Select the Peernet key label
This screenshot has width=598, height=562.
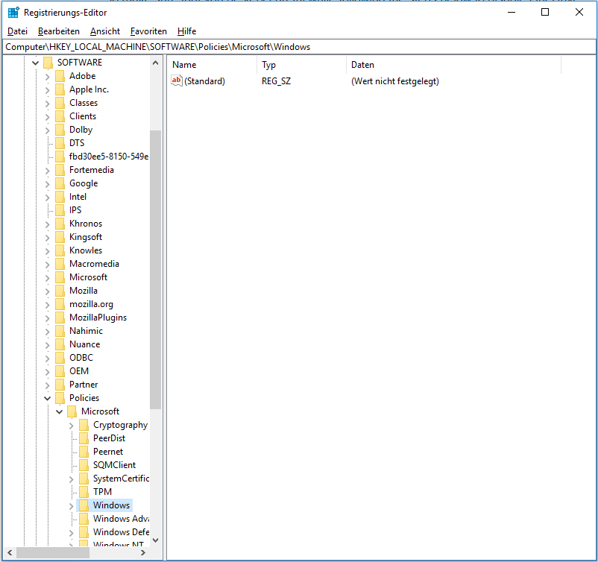108,452
